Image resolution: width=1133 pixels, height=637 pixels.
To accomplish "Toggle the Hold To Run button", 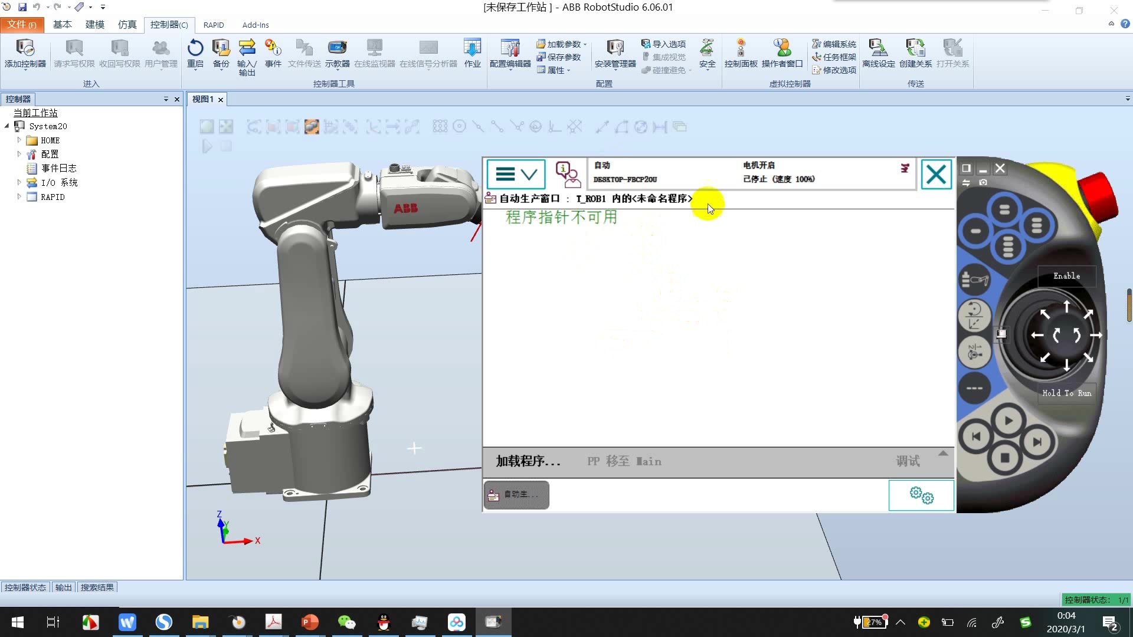I will (1066, 393).
